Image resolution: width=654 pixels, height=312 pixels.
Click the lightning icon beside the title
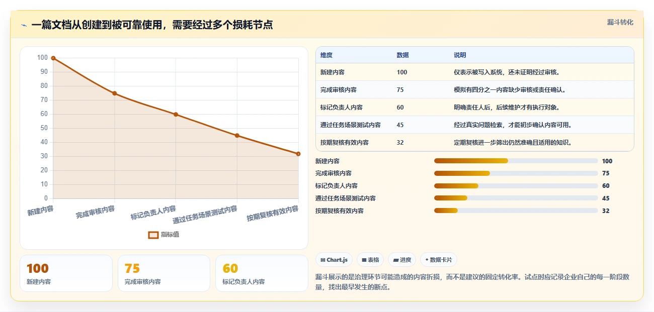(24, 25)
